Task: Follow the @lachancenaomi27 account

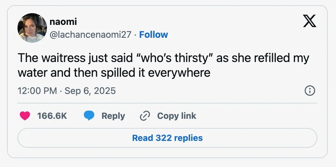Action: click(x=154, y=35)
